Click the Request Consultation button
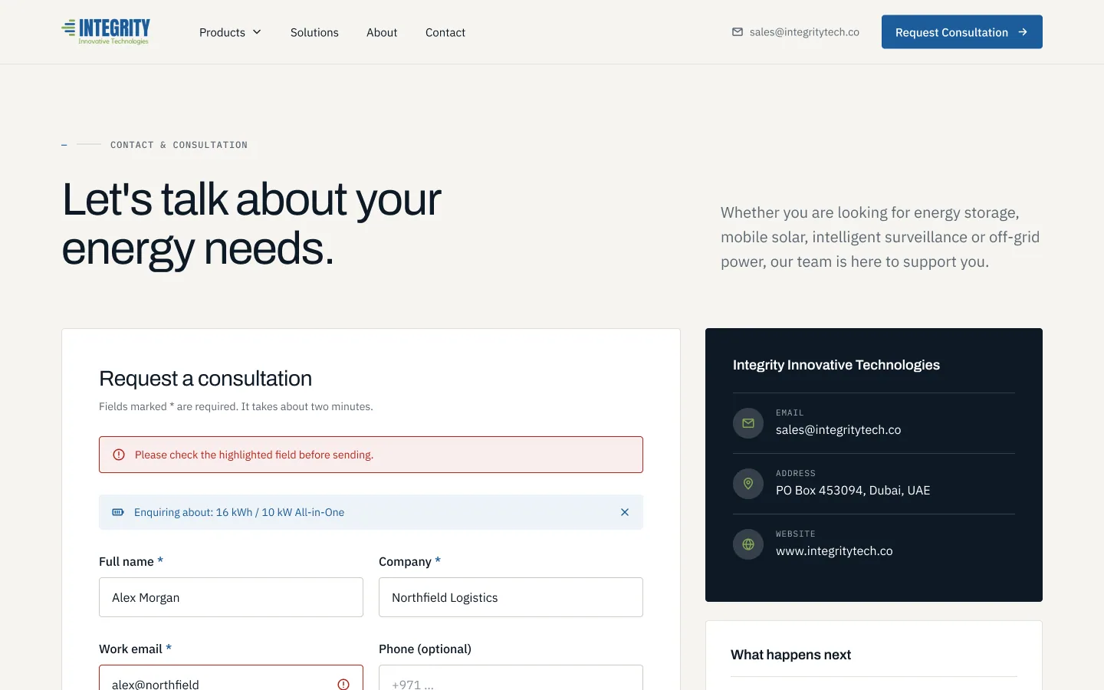The image size is (1104, 690). (x=962, y=32)
